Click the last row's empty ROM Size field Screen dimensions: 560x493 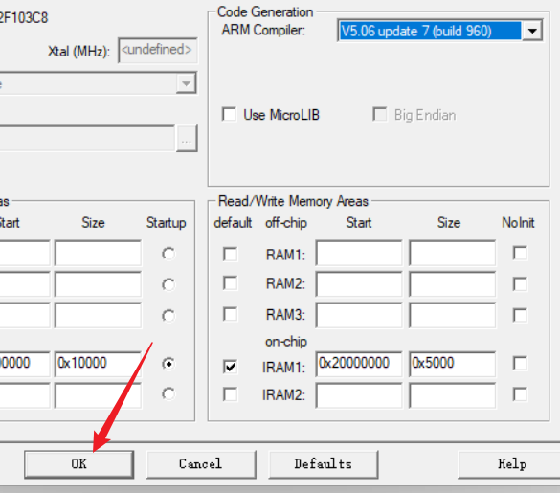point(98,395)
